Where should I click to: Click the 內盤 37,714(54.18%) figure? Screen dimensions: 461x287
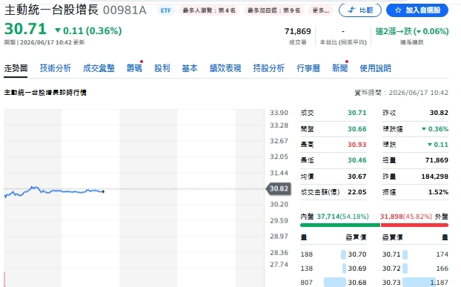coord(342,217)
